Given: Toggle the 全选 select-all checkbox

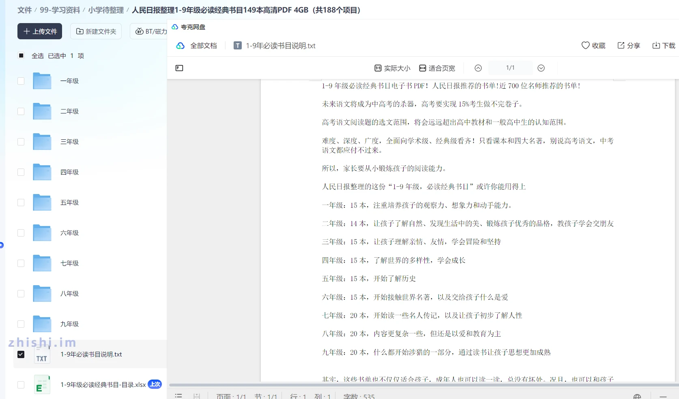Looking at the screenshot, I should point(21,55).
